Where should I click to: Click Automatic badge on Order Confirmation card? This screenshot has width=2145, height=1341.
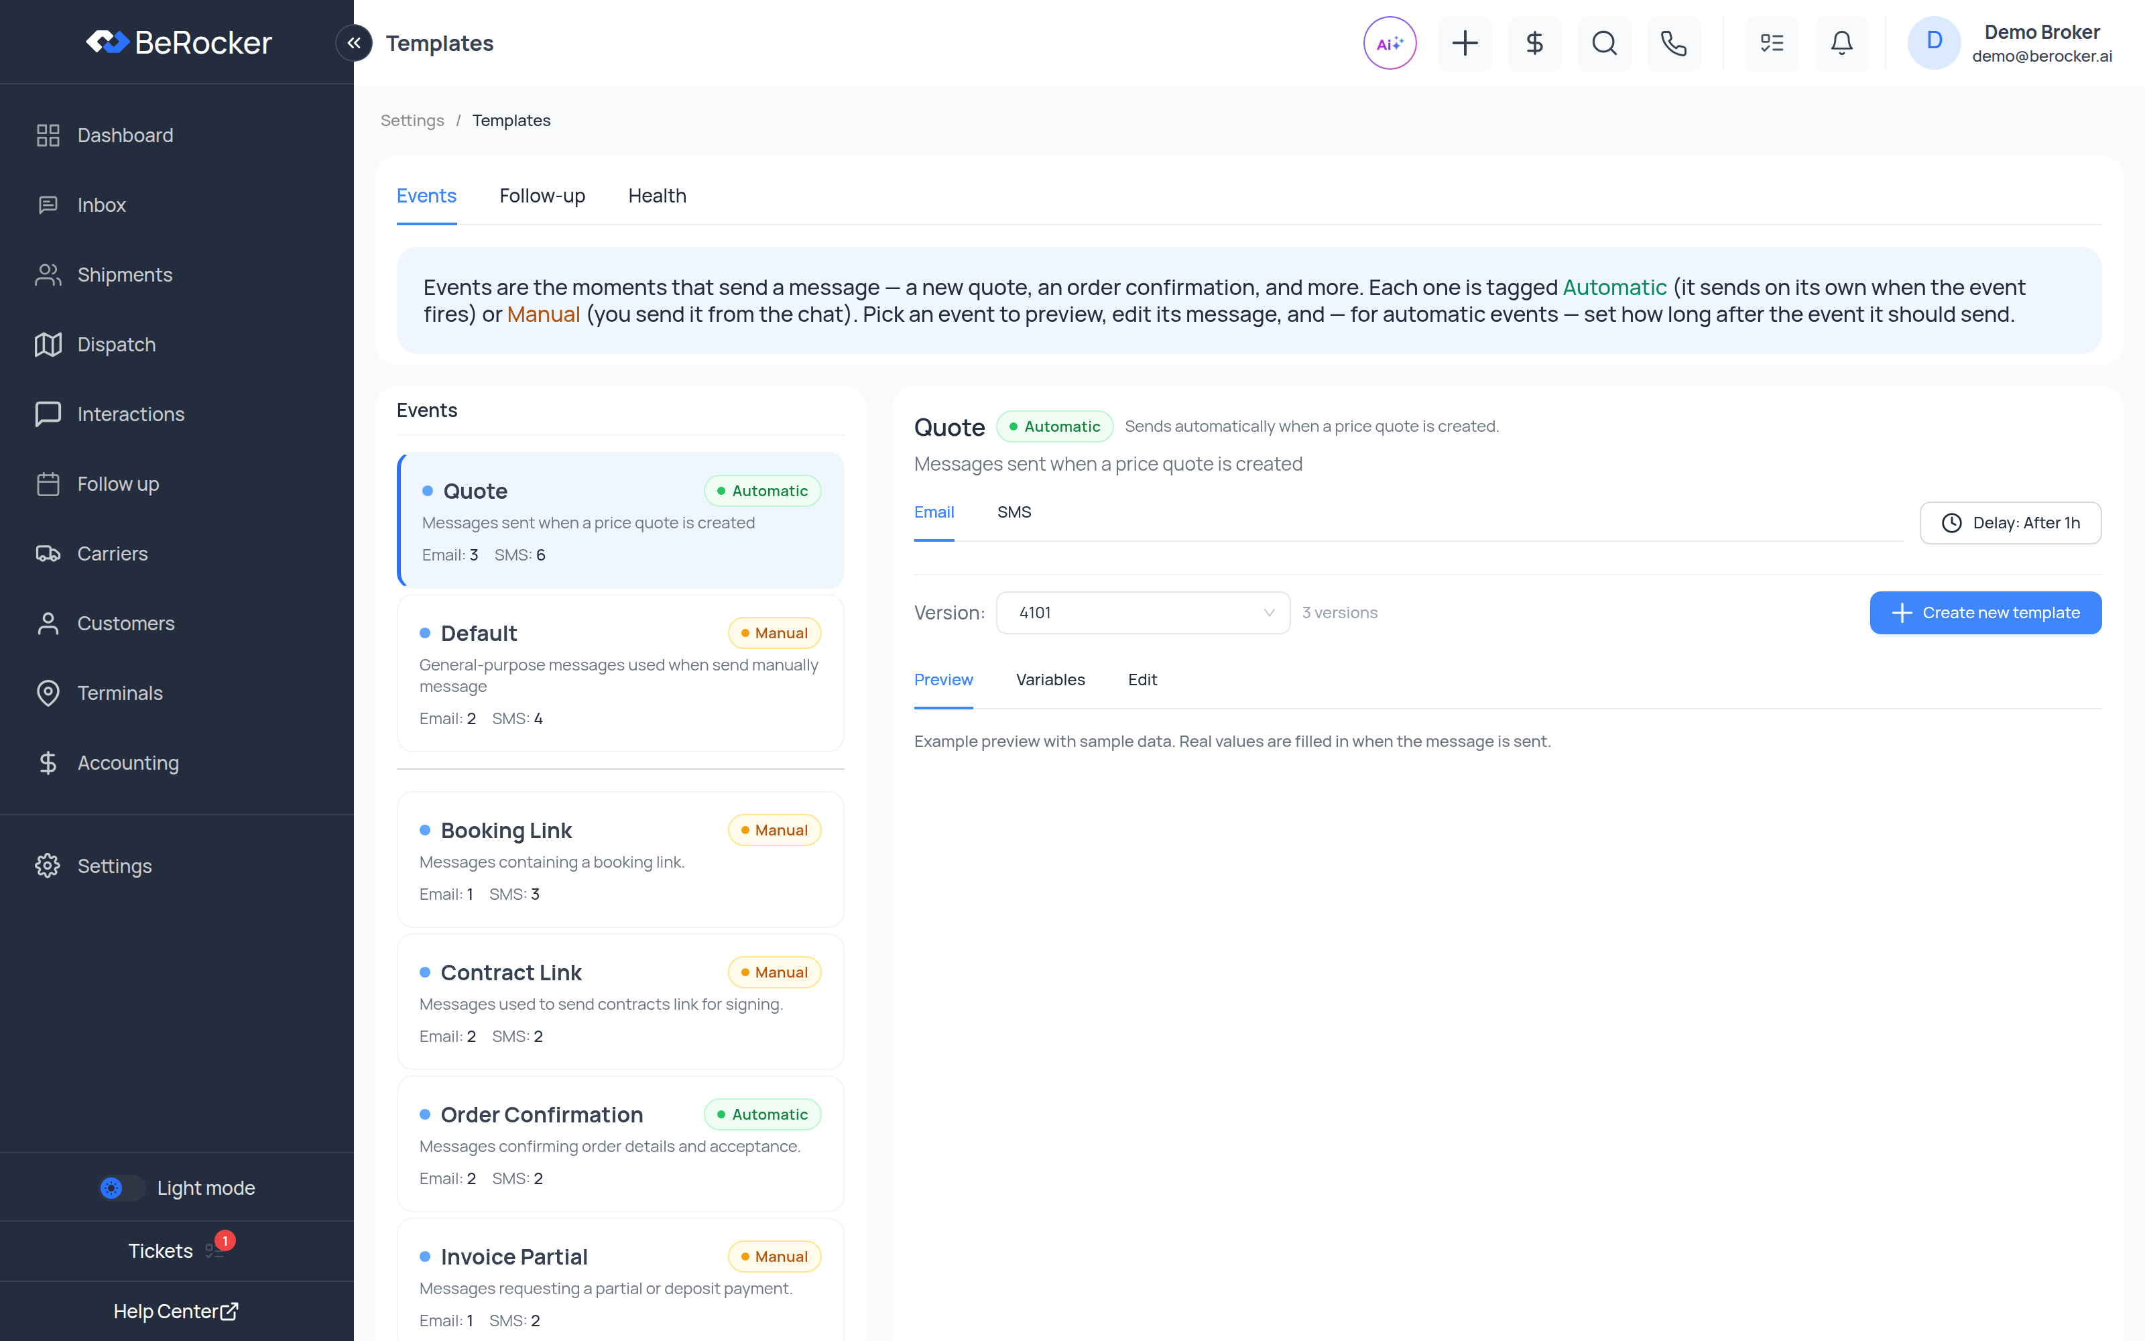(x=762, y=1115)
